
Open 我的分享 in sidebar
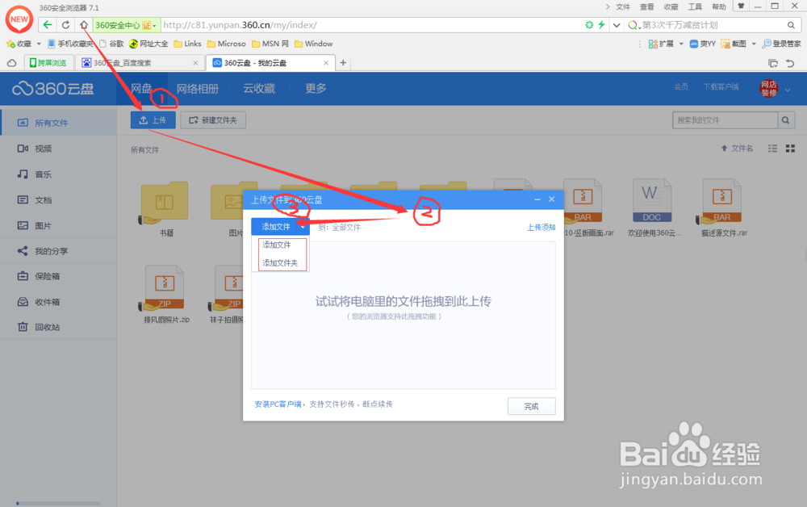click(59, 250)
